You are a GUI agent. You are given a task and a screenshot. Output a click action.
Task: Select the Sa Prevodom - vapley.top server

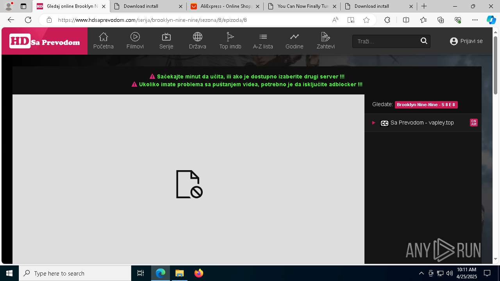click(423, 123)
